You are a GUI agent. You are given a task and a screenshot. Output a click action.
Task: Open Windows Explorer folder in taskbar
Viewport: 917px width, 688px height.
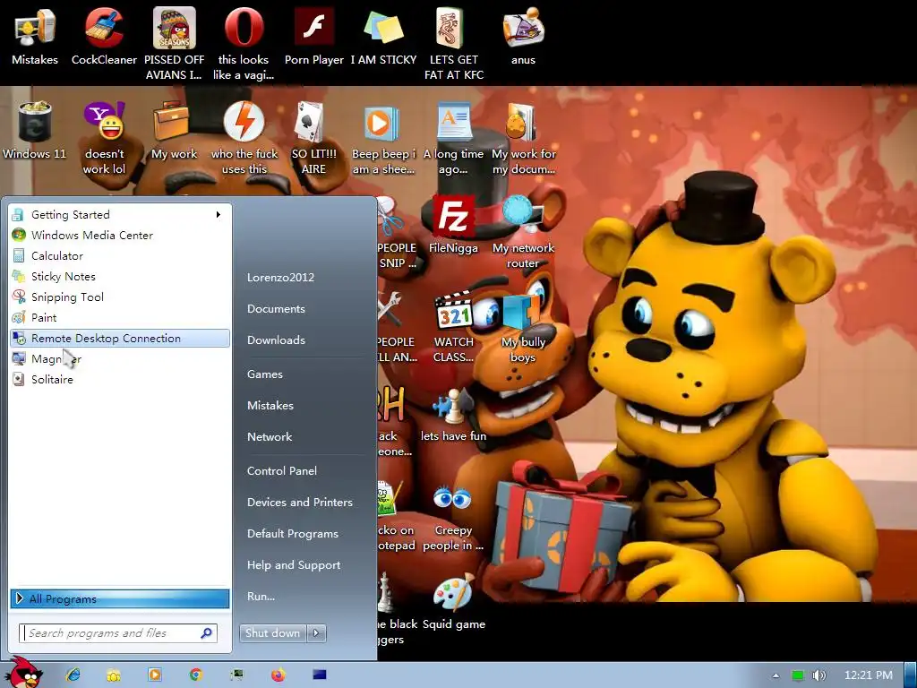pos(114,675)
